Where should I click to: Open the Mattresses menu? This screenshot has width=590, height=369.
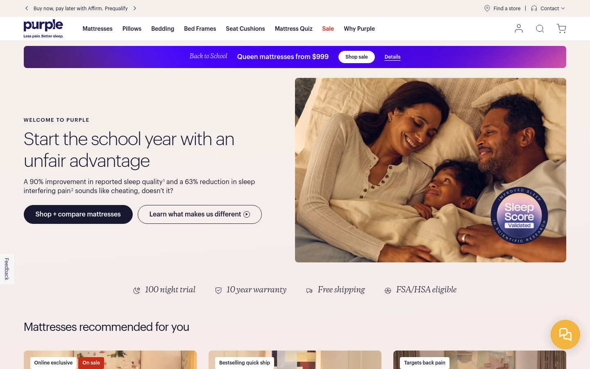pos(98,29)
